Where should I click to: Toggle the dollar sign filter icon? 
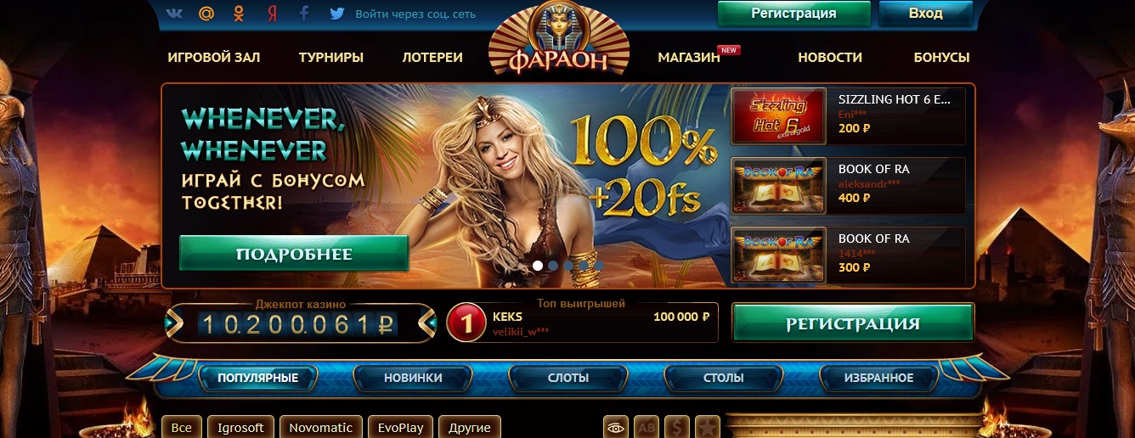point(677,428)
